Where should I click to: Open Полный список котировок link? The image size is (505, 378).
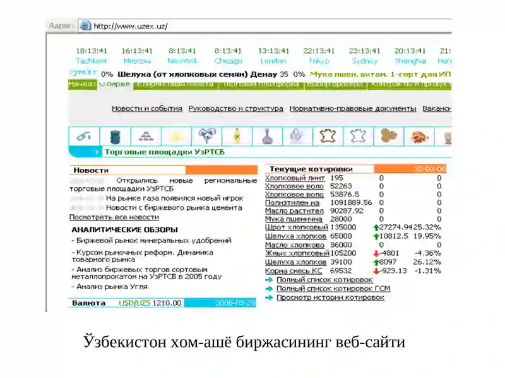(x=324, y=280)
